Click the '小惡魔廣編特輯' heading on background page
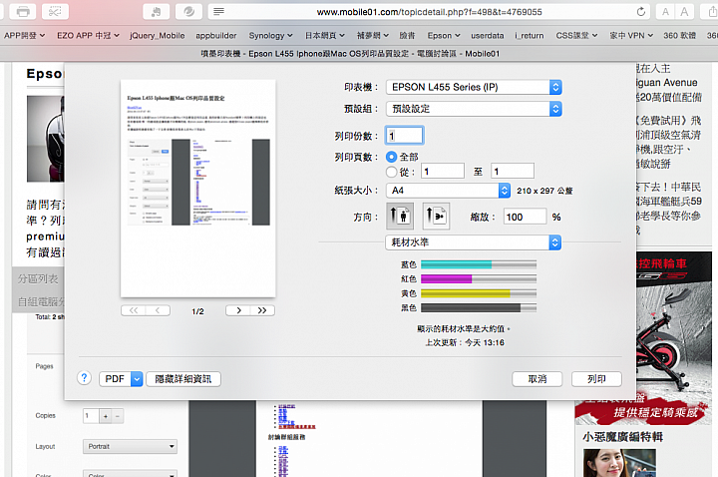This screenshot has width=718, height=477. (622, 437)
